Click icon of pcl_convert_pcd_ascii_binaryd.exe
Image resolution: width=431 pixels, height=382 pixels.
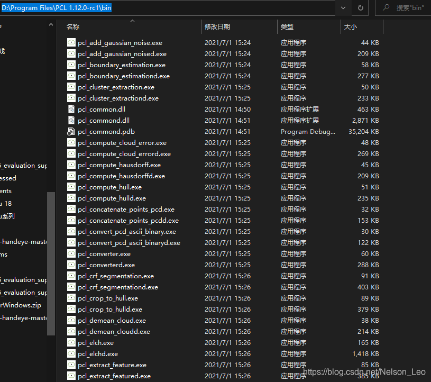(x=71, y=242)
